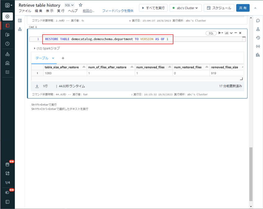Select the テーブル result tab
Viewport: 263px width, 209px height.
[x=42, y=58]
